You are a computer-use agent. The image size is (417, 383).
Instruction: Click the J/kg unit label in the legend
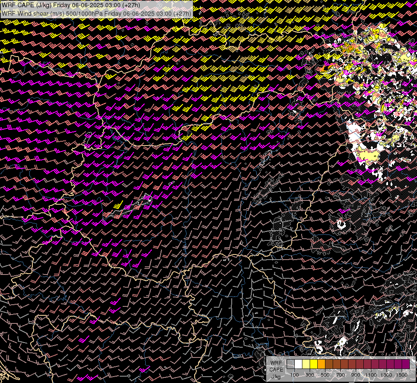(276, 377)
